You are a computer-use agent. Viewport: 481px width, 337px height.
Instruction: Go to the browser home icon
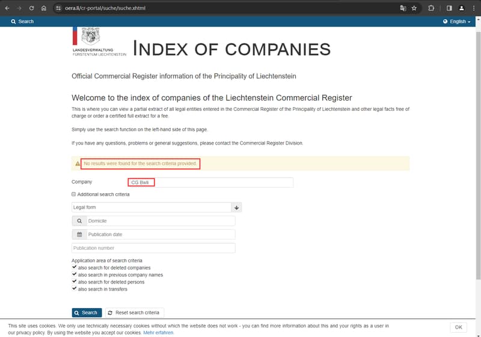(x=43, y=8)
